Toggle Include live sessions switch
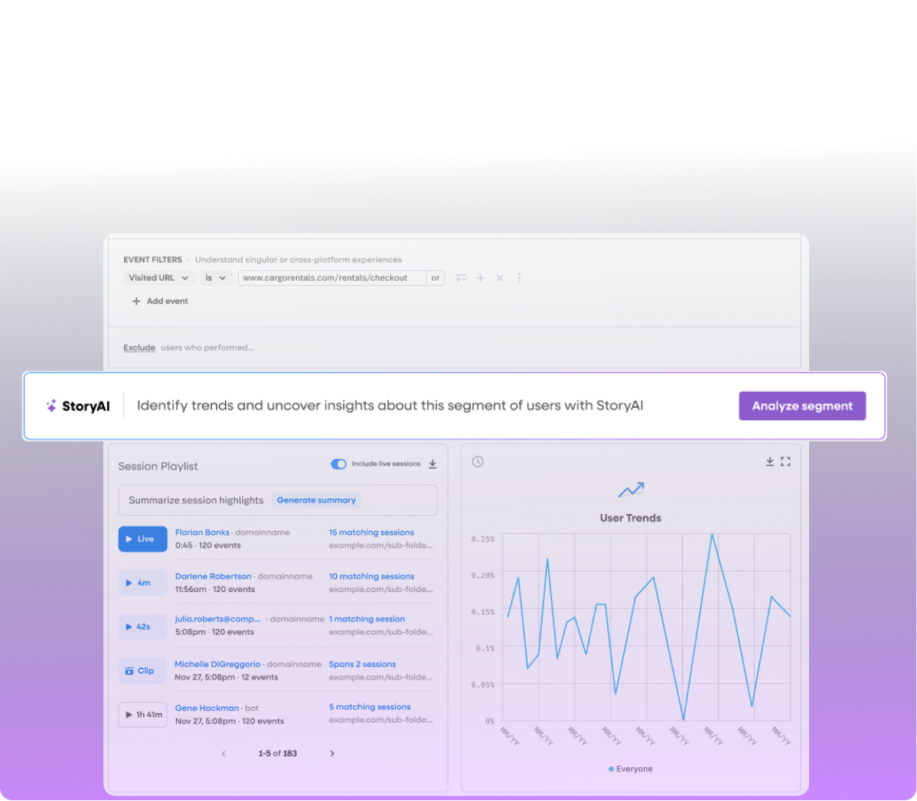The height and width of the screenshot is (801, 917). pos(338,464)
